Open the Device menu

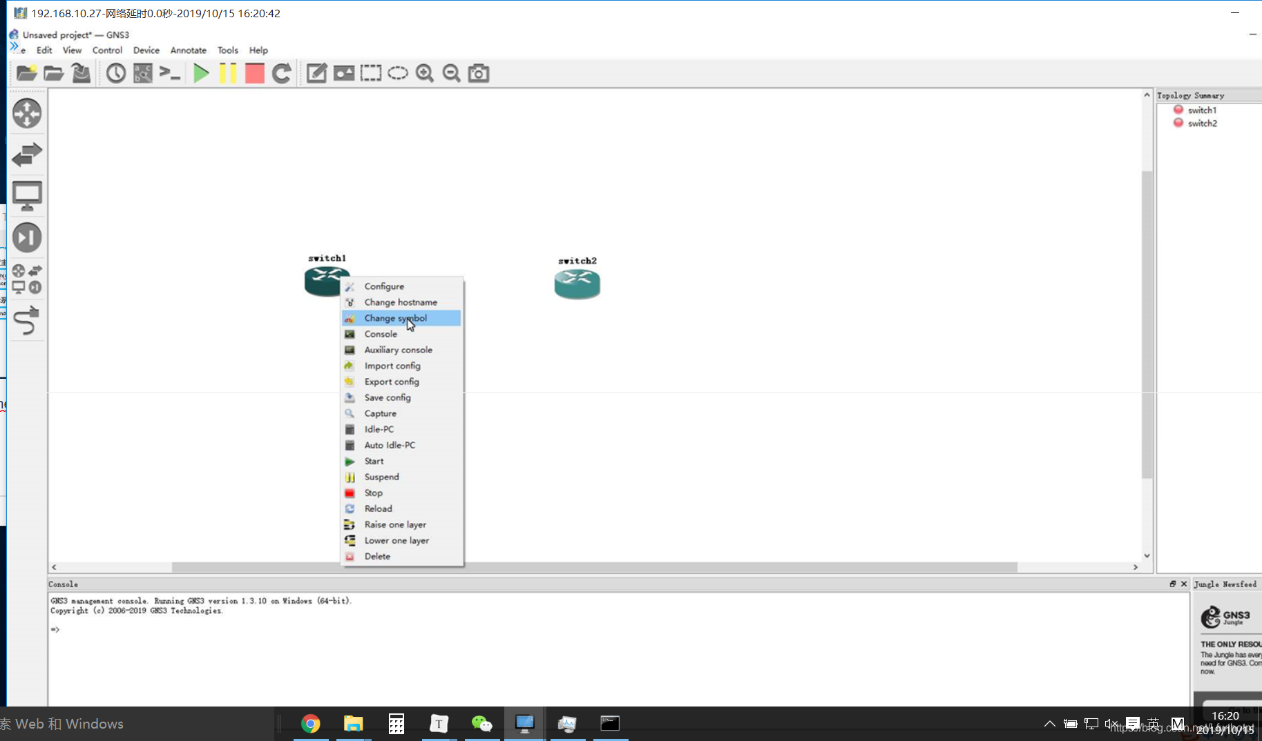(146, 50)
